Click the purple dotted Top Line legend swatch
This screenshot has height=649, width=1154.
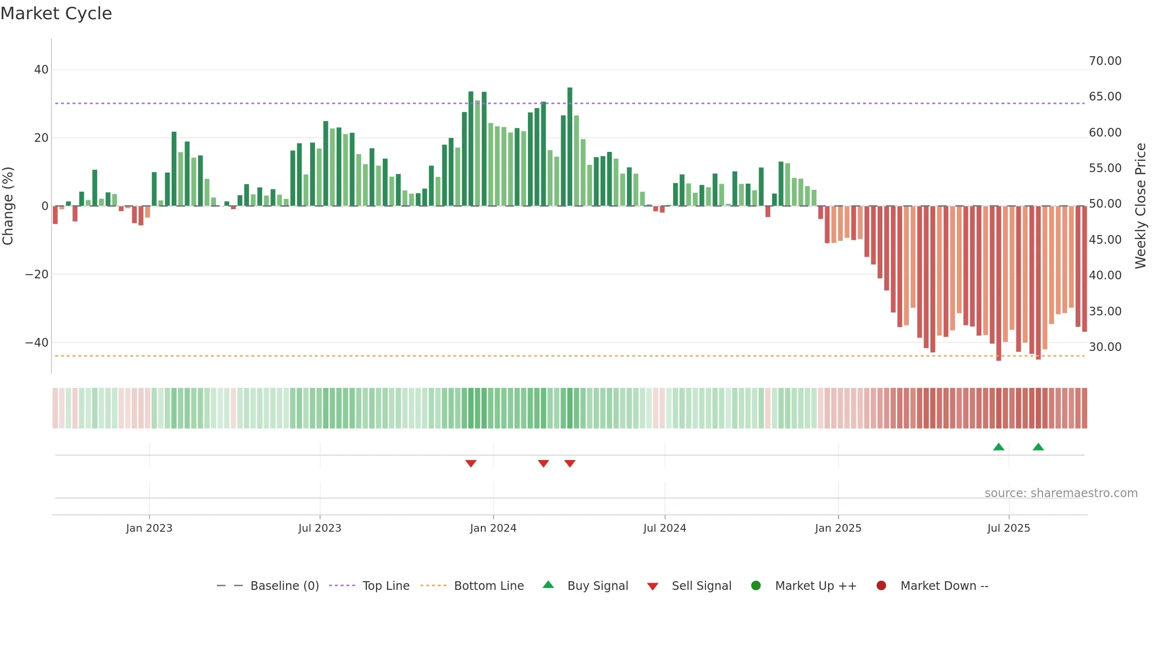click(x=342, y=586)
